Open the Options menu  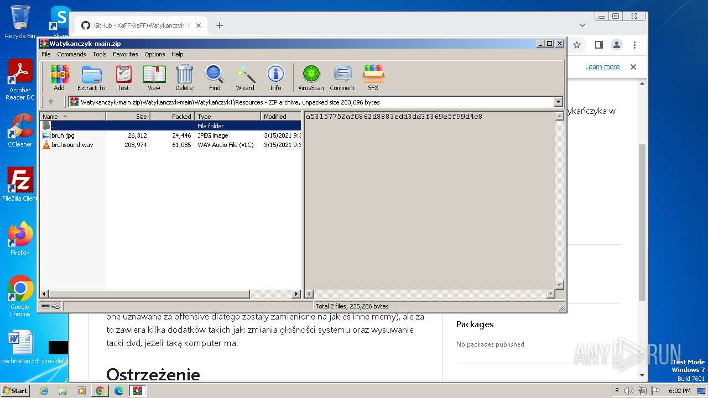click(155, 54)
